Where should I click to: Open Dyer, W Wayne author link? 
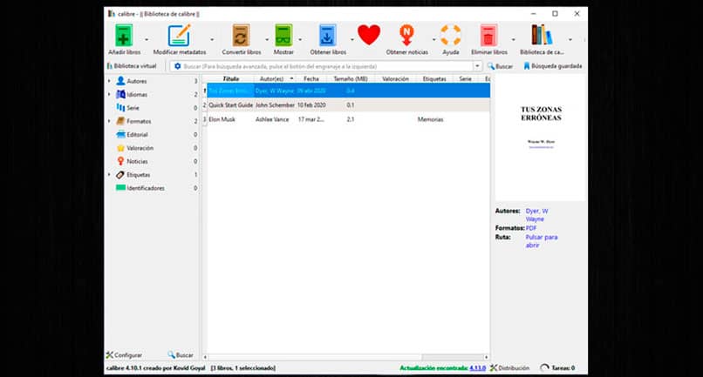point(536,215)
